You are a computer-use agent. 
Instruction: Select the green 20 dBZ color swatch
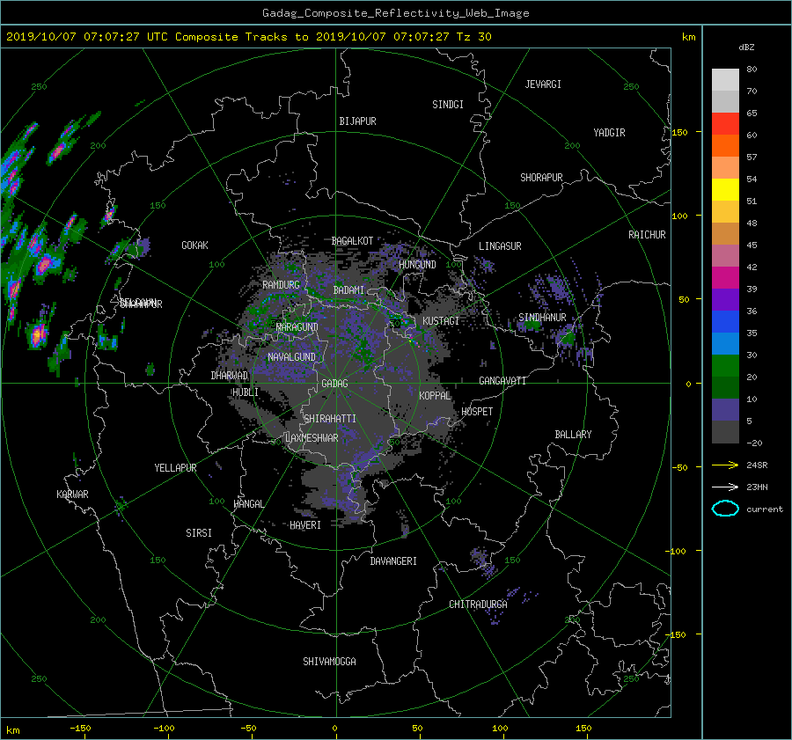pyautogui.click(x=725, y=365)
